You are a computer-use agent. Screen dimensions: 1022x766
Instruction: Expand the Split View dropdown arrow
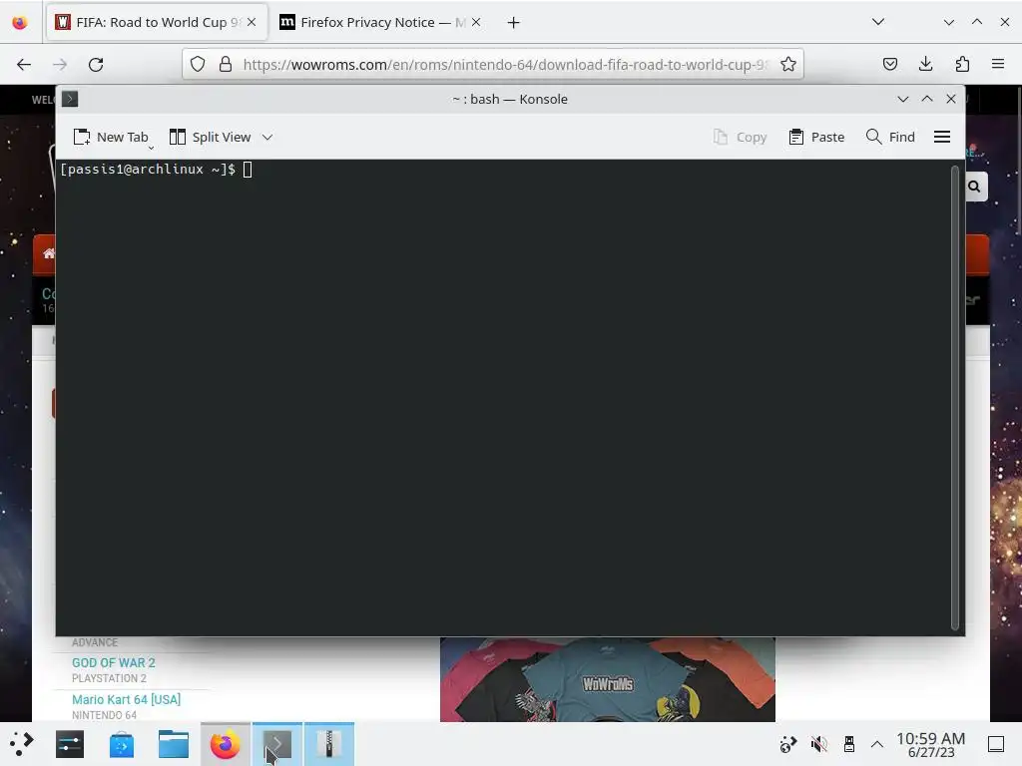click(267, 138)
